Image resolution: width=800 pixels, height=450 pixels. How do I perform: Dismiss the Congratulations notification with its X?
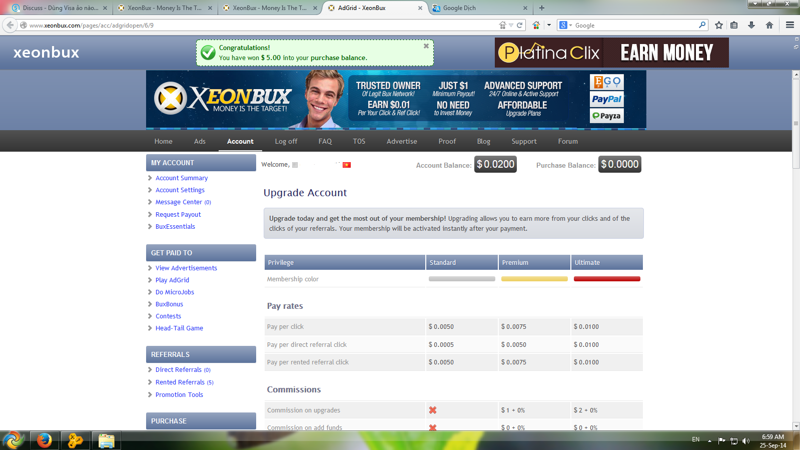(426, 46)
